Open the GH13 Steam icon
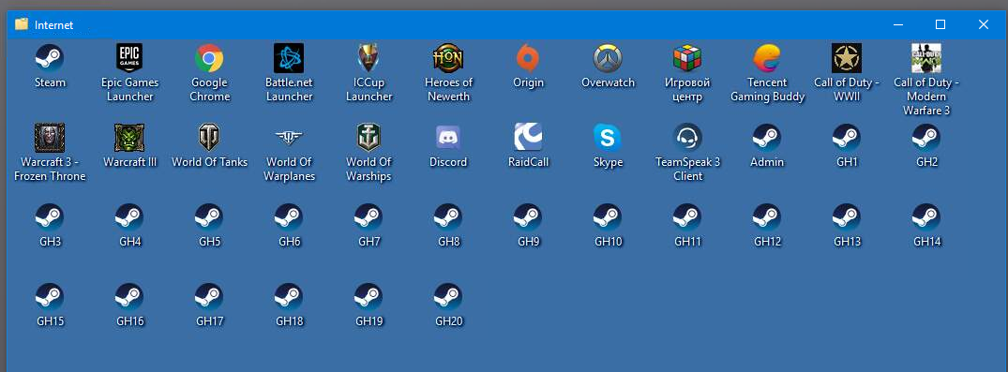Viewport: 1008px width, 372px height. tap(847, 217)
